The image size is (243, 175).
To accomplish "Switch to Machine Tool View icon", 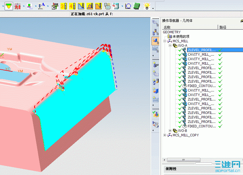I will [155, 32].
